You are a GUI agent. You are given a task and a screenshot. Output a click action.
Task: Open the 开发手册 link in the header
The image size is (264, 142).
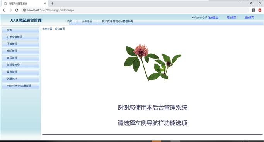87,21
